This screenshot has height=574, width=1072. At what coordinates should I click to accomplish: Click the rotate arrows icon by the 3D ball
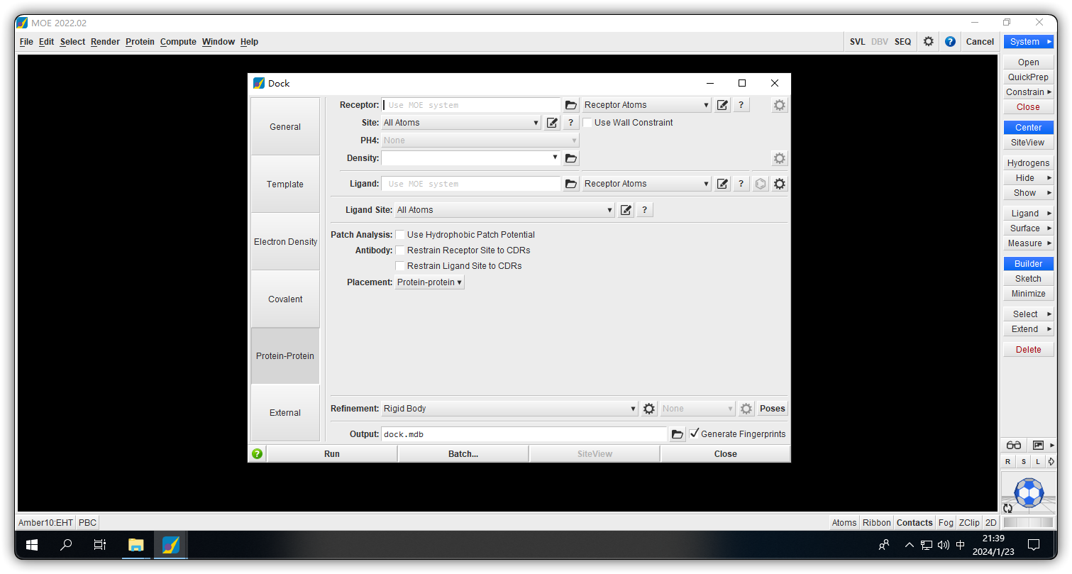(1007, 508)
